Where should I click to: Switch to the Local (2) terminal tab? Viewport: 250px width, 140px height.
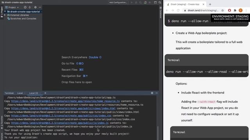[34, 93]
